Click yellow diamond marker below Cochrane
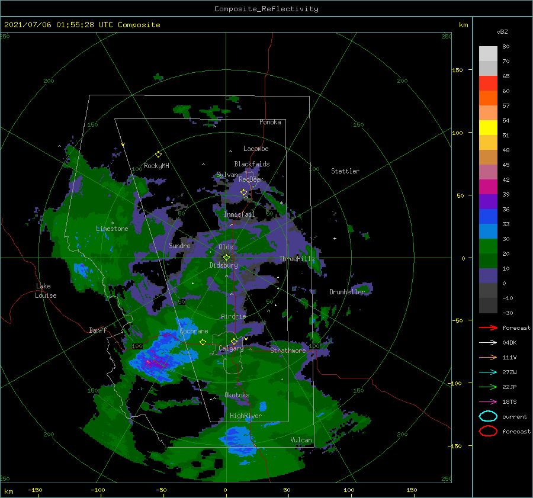The image size is (533, 498). tap(203, 342)
